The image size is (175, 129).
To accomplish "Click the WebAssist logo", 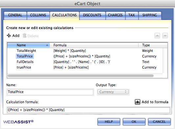I will coord(18,122).
